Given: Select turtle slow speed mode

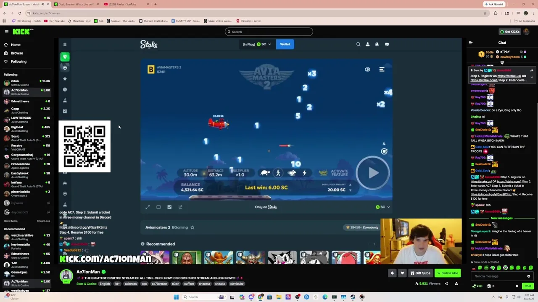Looking at the screenshot, I should tap(265, 173).
